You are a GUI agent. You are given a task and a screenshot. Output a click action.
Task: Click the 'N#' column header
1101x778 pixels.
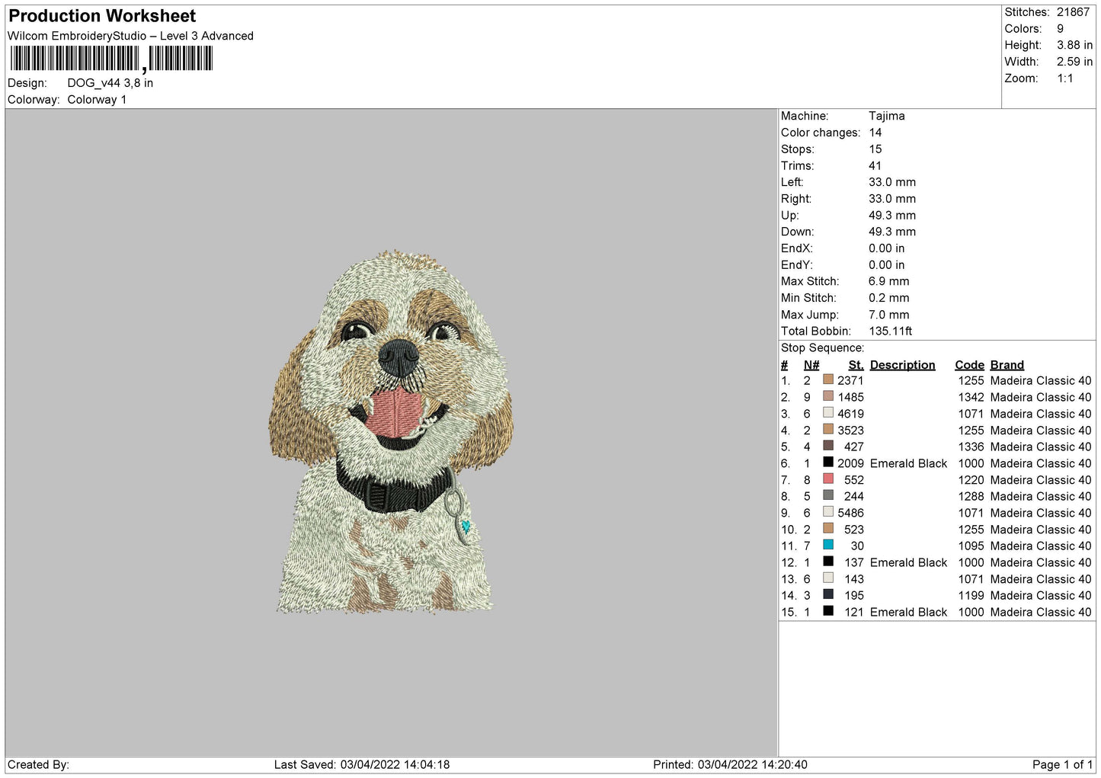click(x=811, y=365)
